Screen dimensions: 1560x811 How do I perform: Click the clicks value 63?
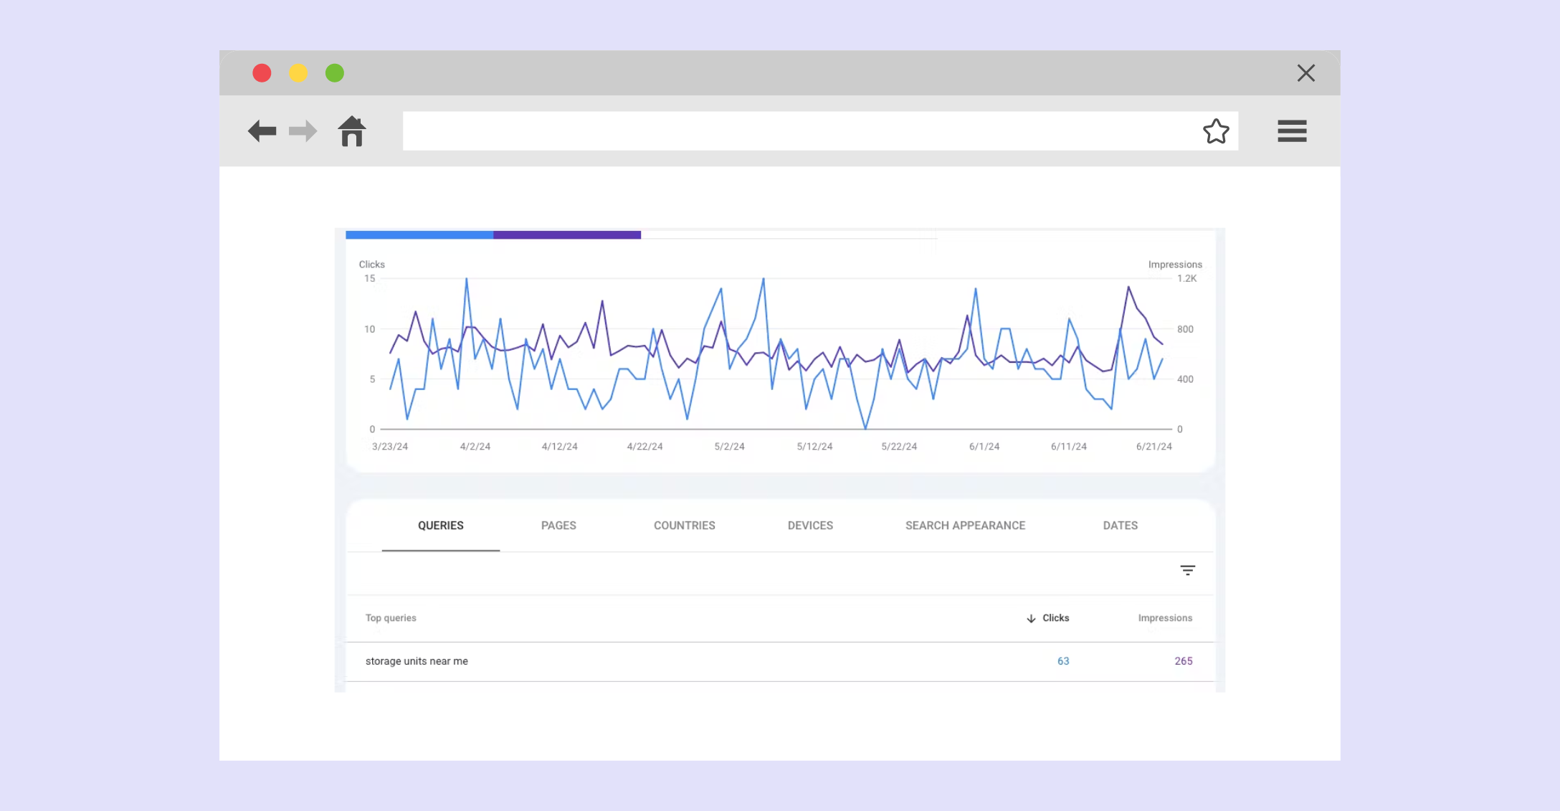[x=1063, y=661]
